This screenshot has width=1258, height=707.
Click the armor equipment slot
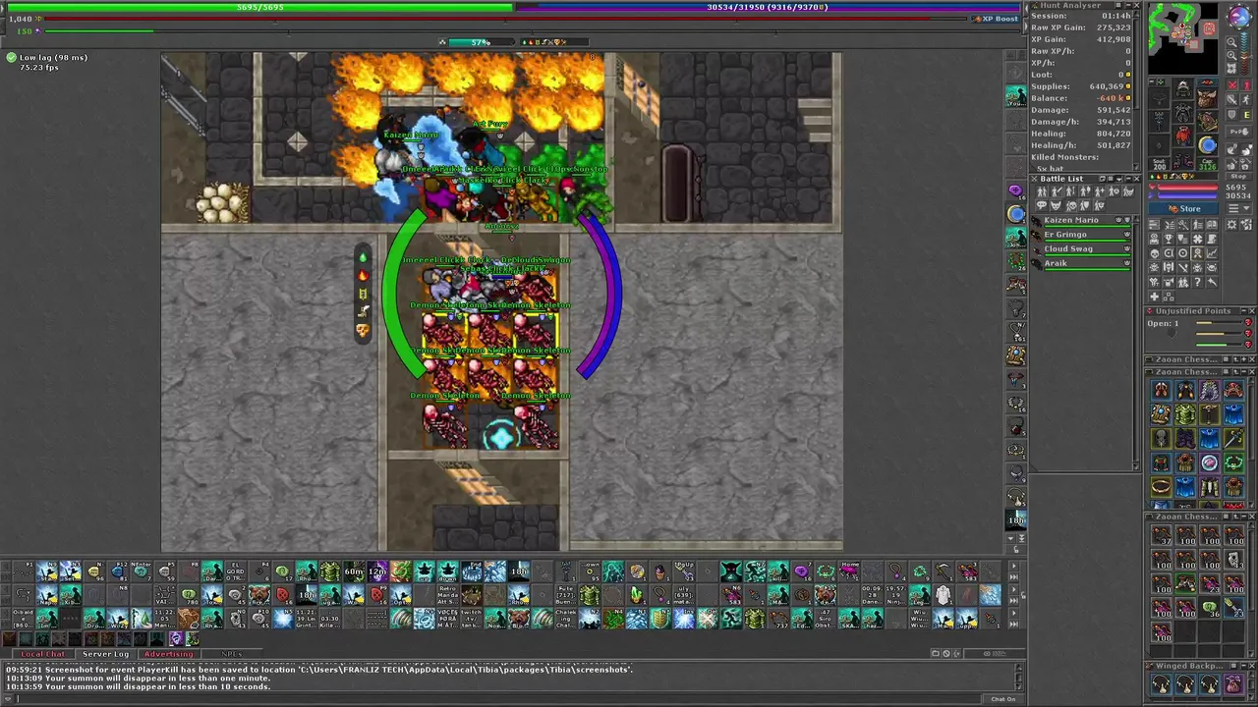tap(1183, 112)
